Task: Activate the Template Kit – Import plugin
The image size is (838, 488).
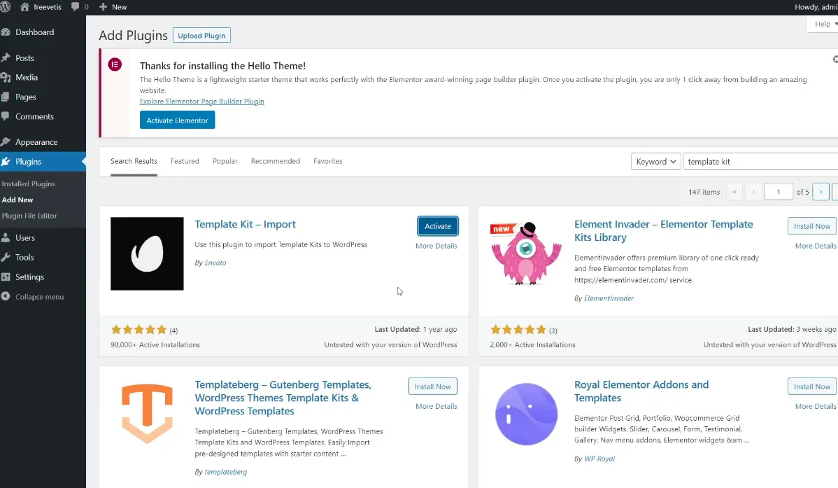Action: (438, 226)
